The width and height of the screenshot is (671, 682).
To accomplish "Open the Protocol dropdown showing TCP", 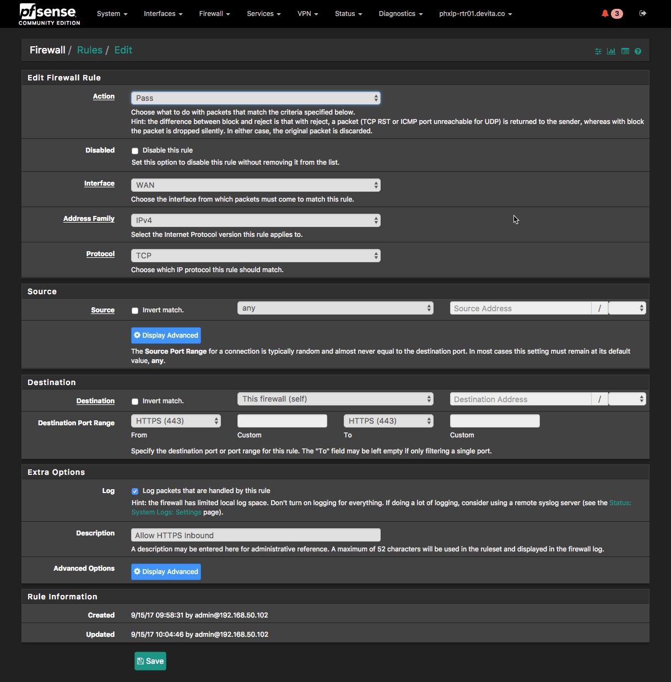I will pyautogui.click(x=256, y=256).
